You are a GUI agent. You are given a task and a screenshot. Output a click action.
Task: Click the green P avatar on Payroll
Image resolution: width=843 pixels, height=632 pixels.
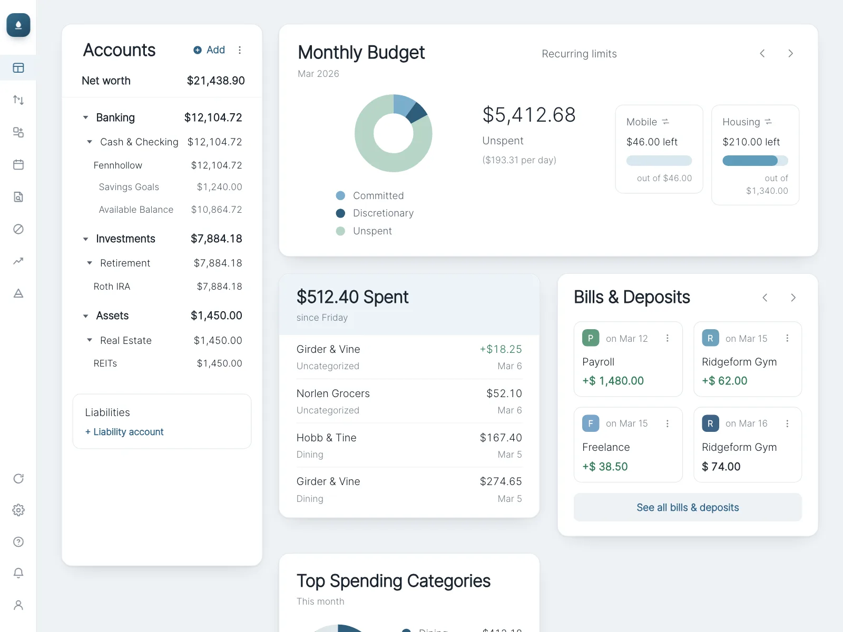click(591, 338)
